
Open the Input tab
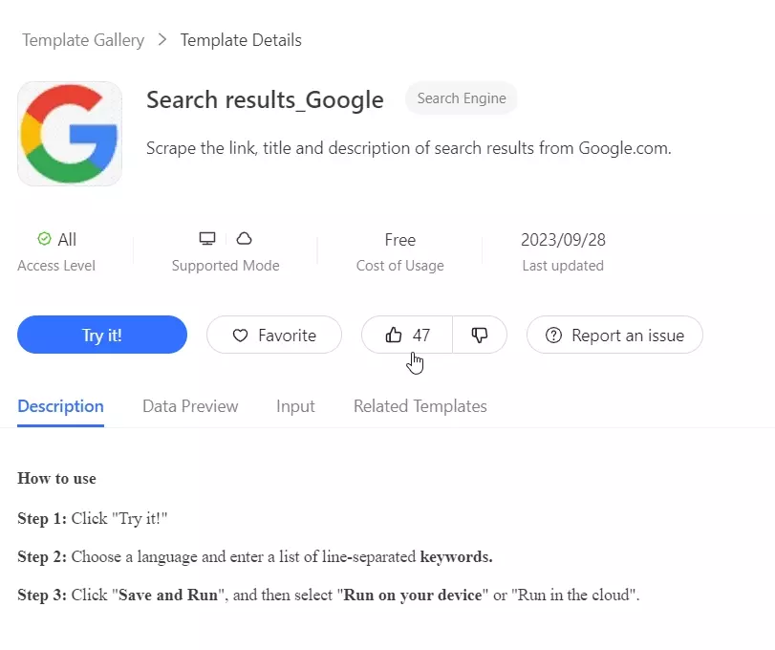pos(294,406)
